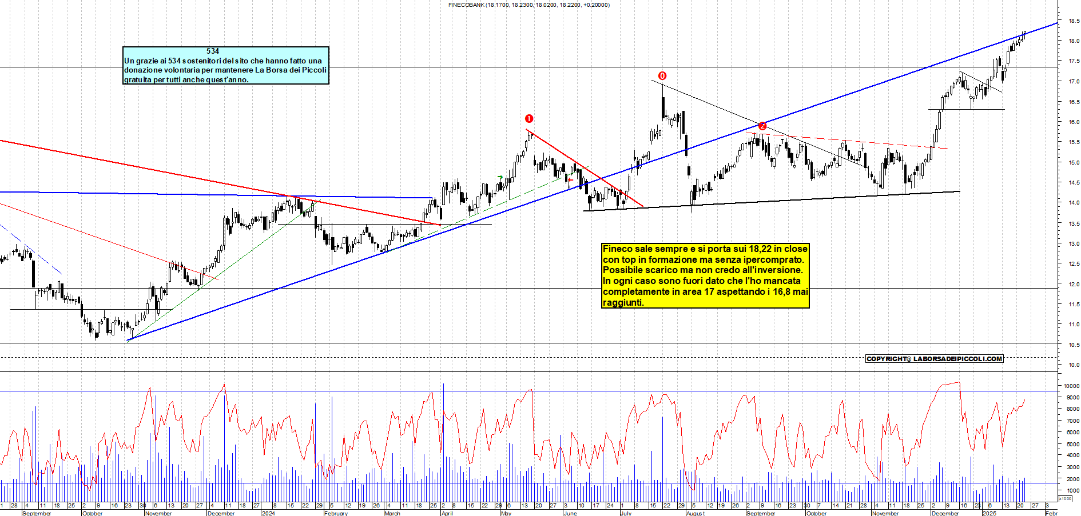Click the COPYRIGHT@ LABORSADEIPICCOLI.COM label

(x=935, y=359)
